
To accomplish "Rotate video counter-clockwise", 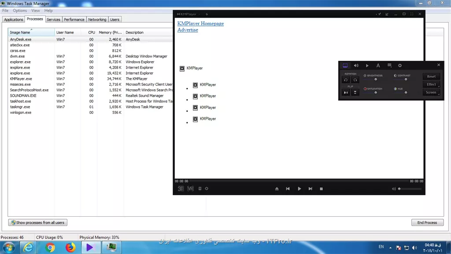I will [346, 80].
